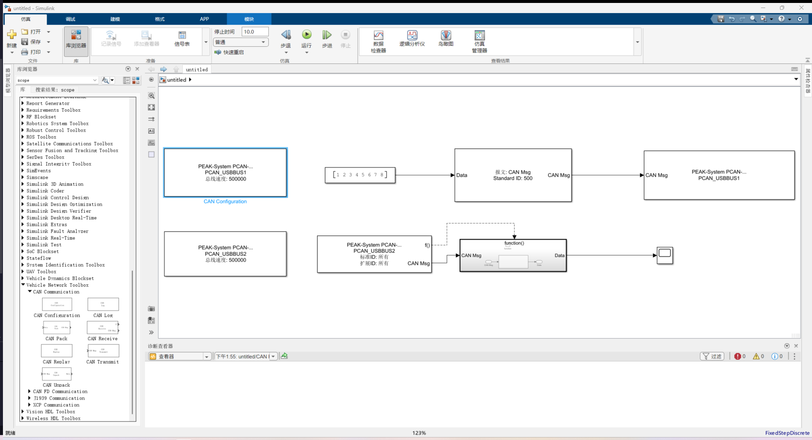This screenshot has width=812, height=440.
Task: Click the help question mark icon
Action: [782, 19]
